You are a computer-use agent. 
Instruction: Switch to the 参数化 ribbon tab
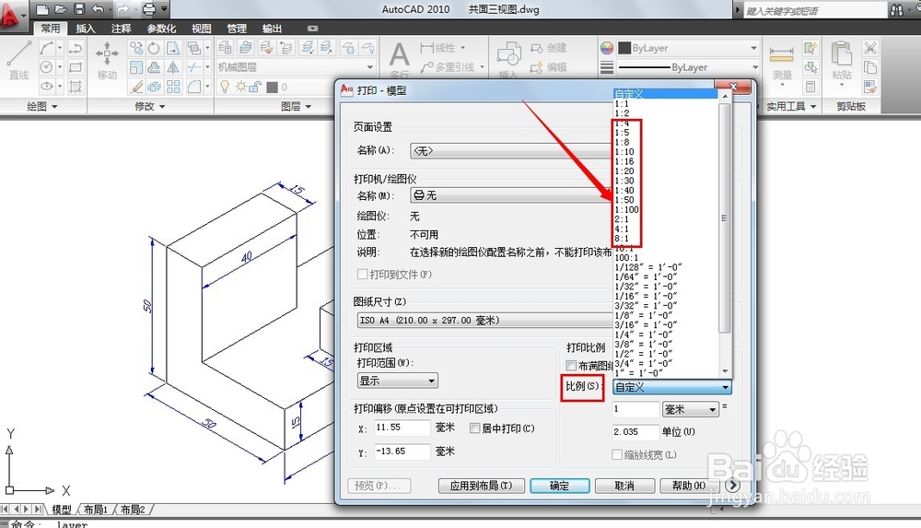coord(161,29)
